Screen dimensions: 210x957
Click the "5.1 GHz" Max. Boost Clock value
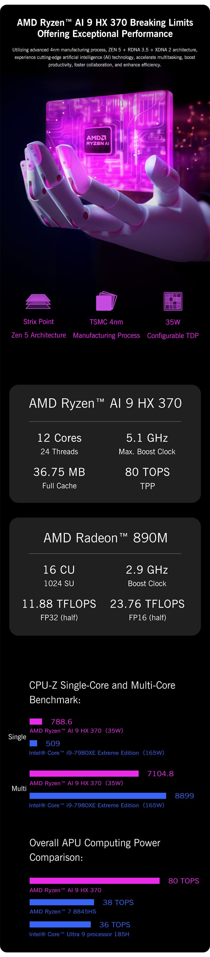click(x=147, y=438)
